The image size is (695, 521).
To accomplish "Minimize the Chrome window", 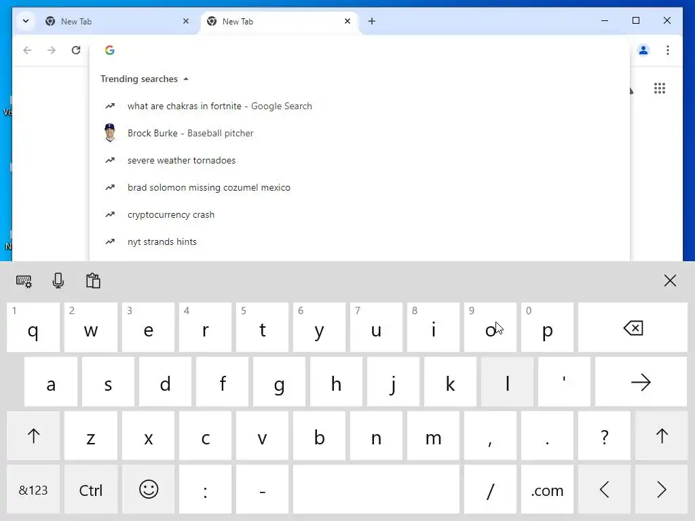I will 605,20.
